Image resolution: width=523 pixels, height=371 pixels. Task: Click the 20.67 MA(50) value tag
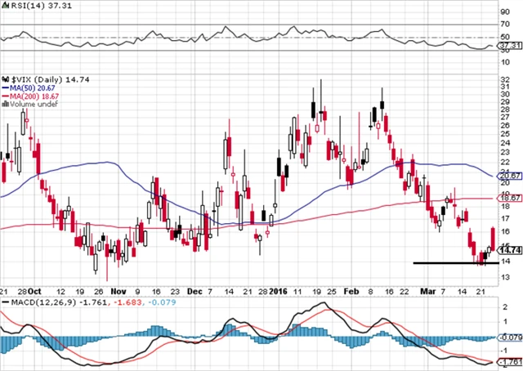[x=510, y=176]
